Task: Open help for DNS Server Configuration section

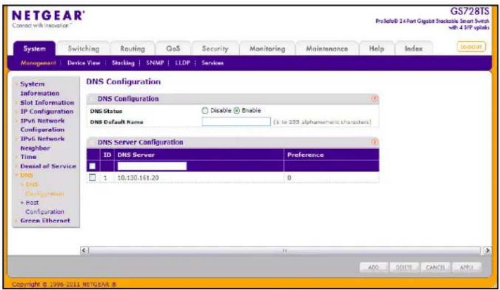Action: click(x=375, y=142)
